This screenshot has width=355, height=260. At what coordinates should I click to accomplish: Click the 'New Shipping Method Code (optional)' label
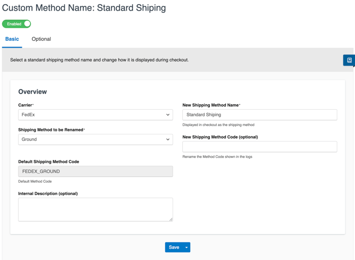pyautogui.click(x=220, y=137)
